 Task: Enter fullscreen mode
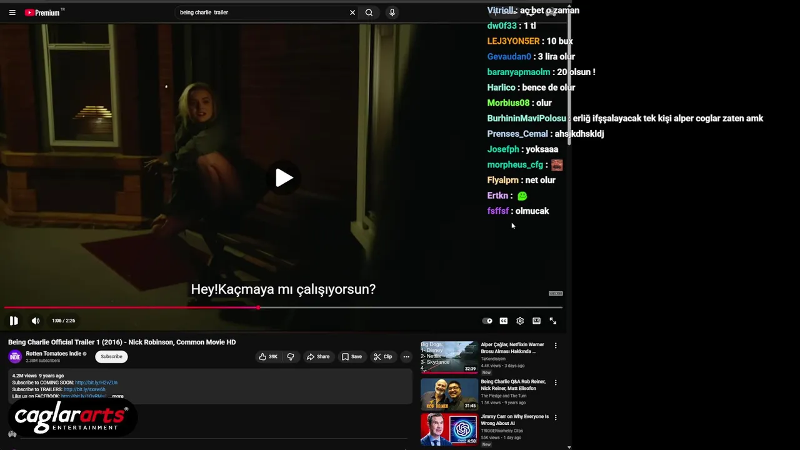pos(553,321)
